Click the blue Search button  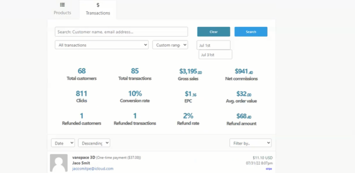(251, 32)
